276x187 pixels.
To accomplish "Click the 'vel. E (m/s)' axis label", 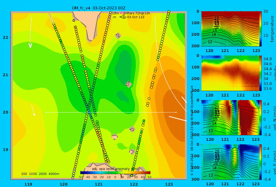I will (274, 163).
